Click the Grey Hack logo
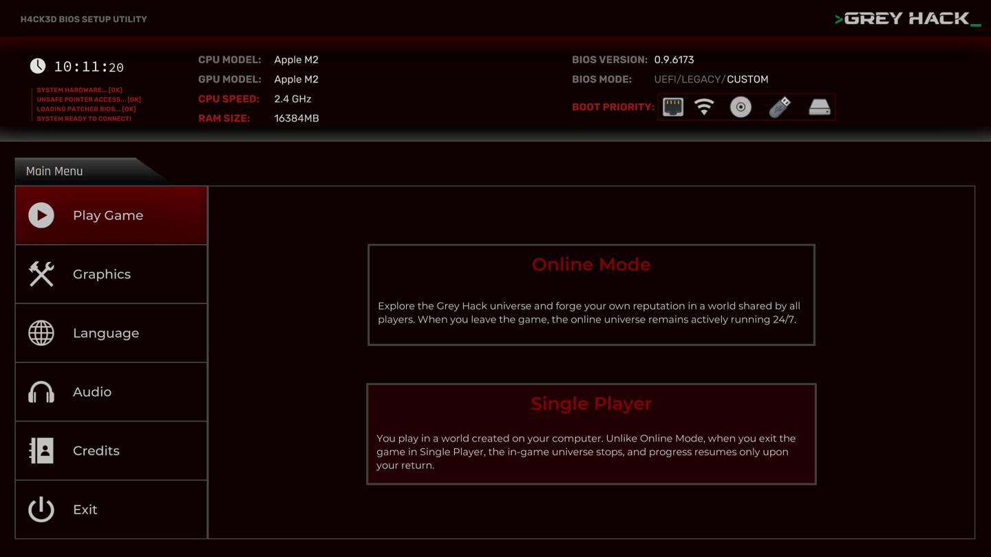This screenshot has height=557, width=991. (x=907, y=19)
